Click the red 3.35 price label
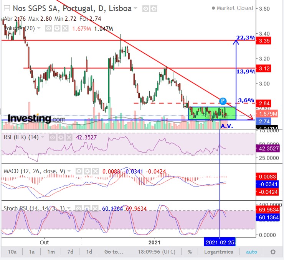 264,41
